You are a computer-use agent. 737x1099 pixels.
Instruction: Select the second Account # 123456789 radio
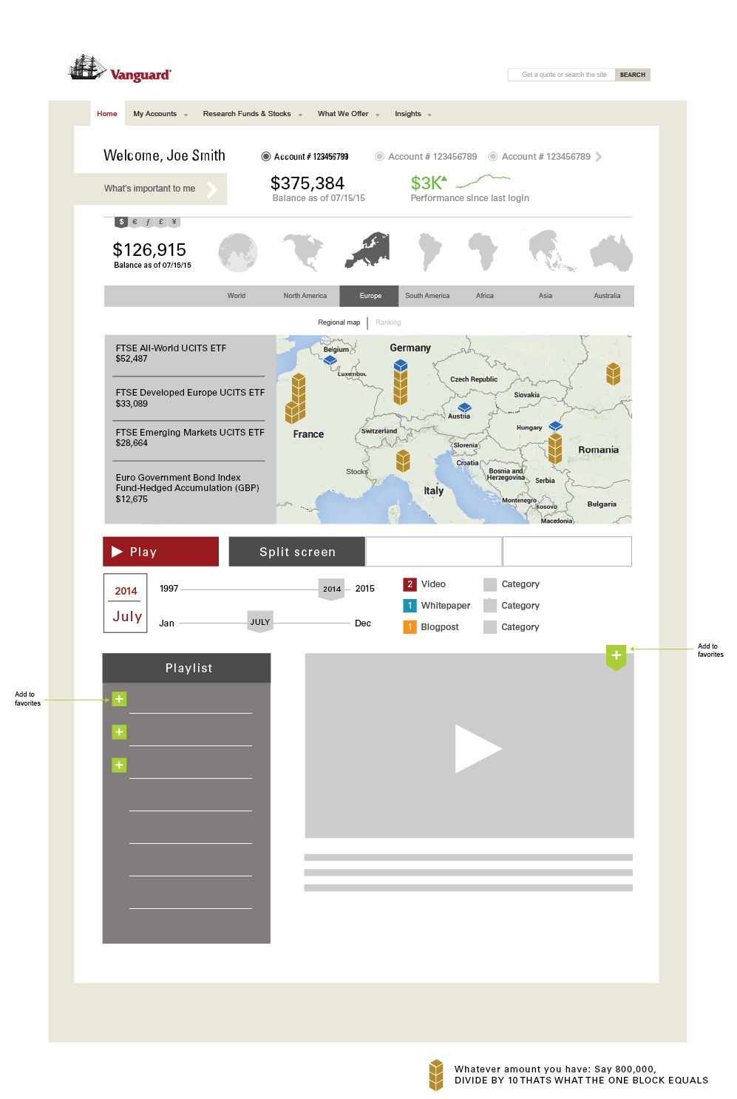379,157
